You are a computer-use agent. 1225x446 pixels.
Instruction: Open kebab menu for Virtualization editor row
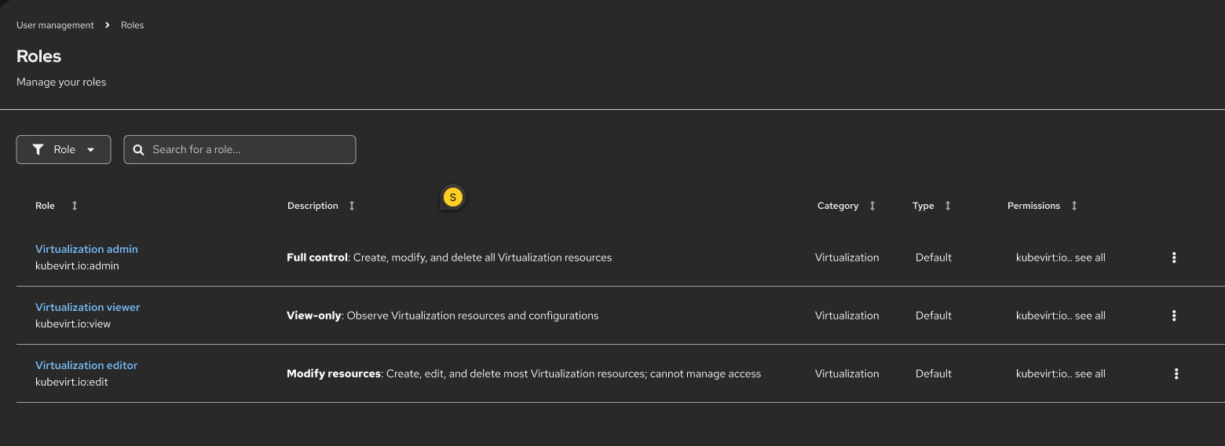tap(1176, 374)
